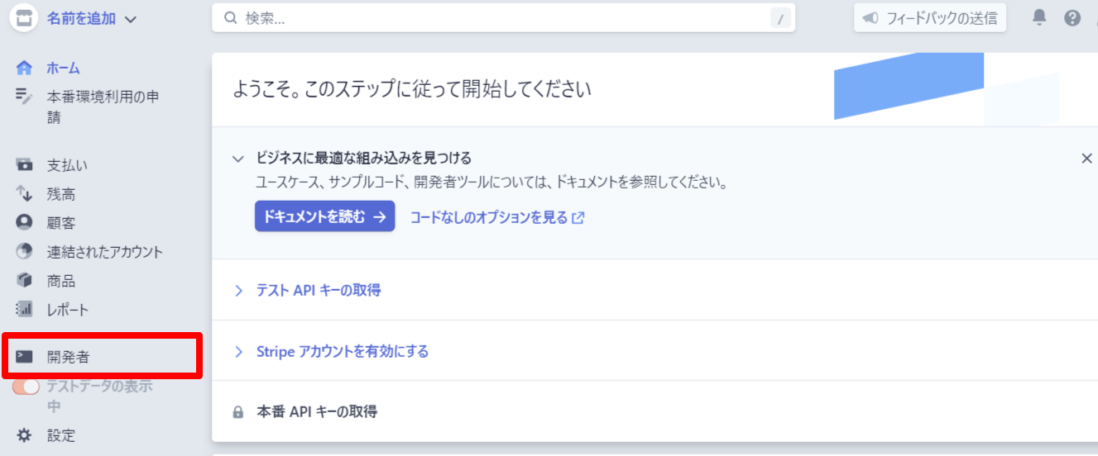Click the notification bell icon
The height and width of the screenshot is (456, 1098).
pyautogui.click(x=1040, y=17)
